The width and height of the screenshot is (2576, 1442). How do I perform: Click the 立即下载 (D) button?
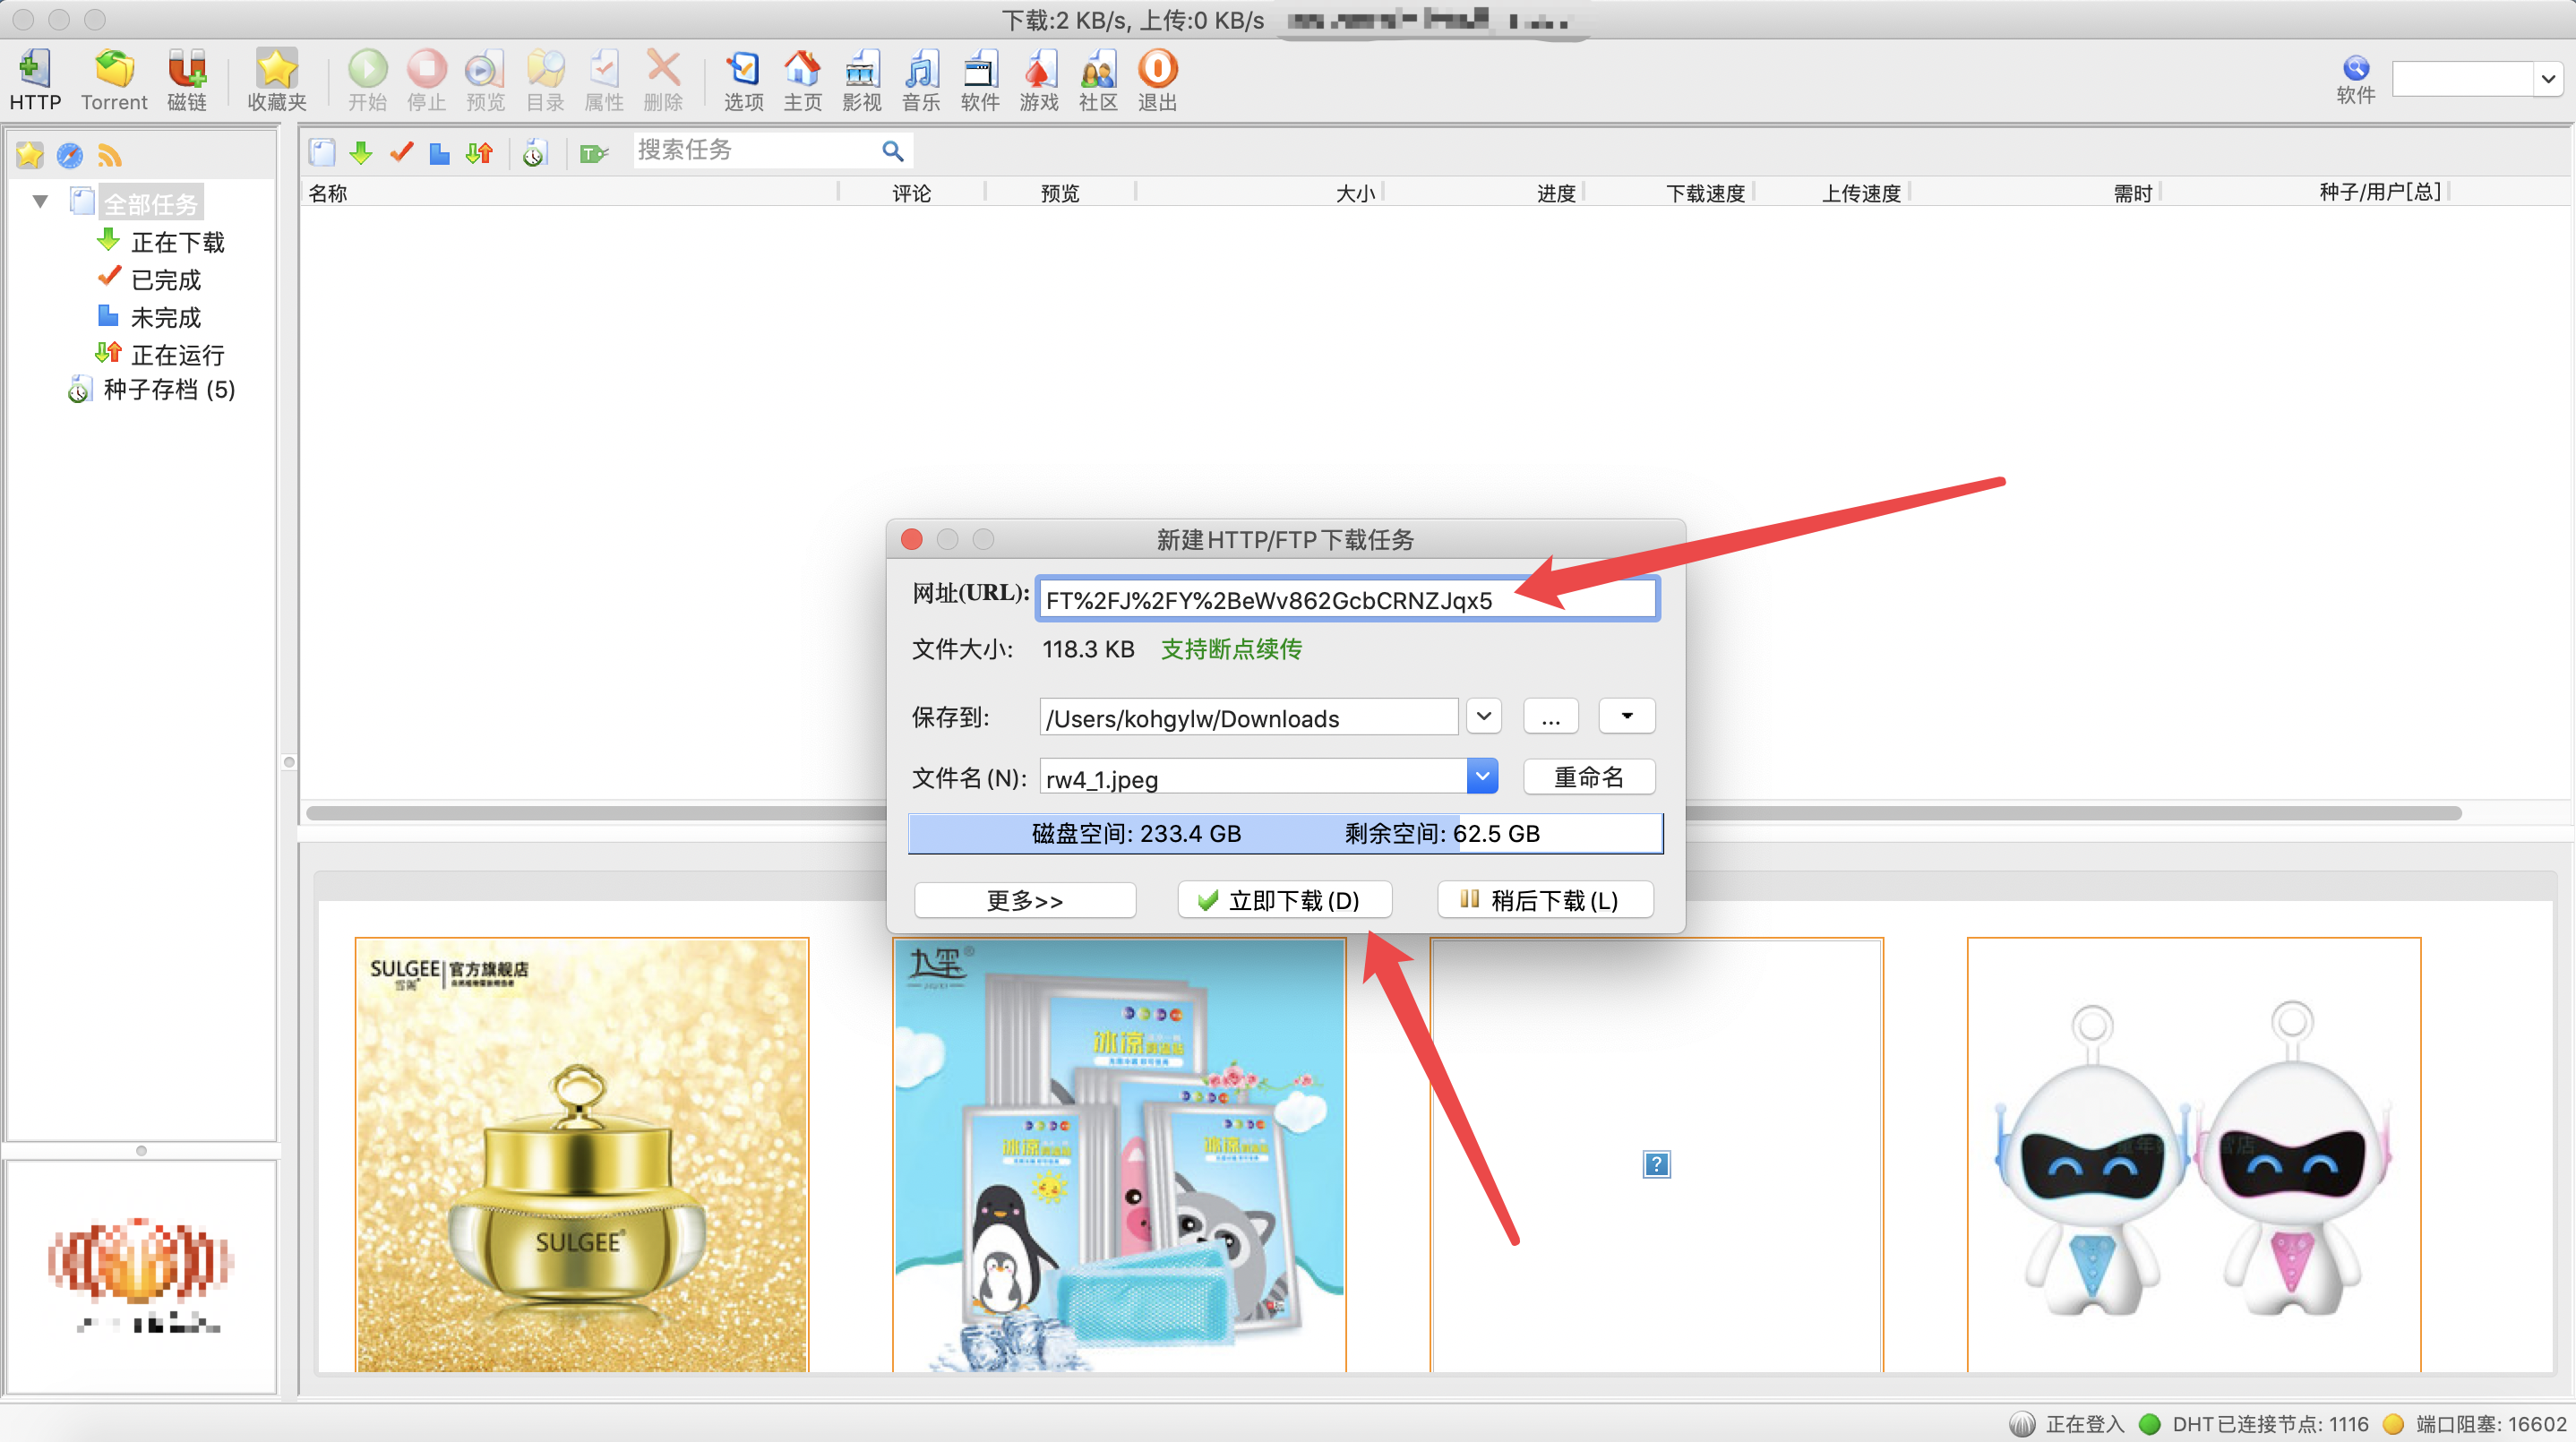[x=1284, y=900]
